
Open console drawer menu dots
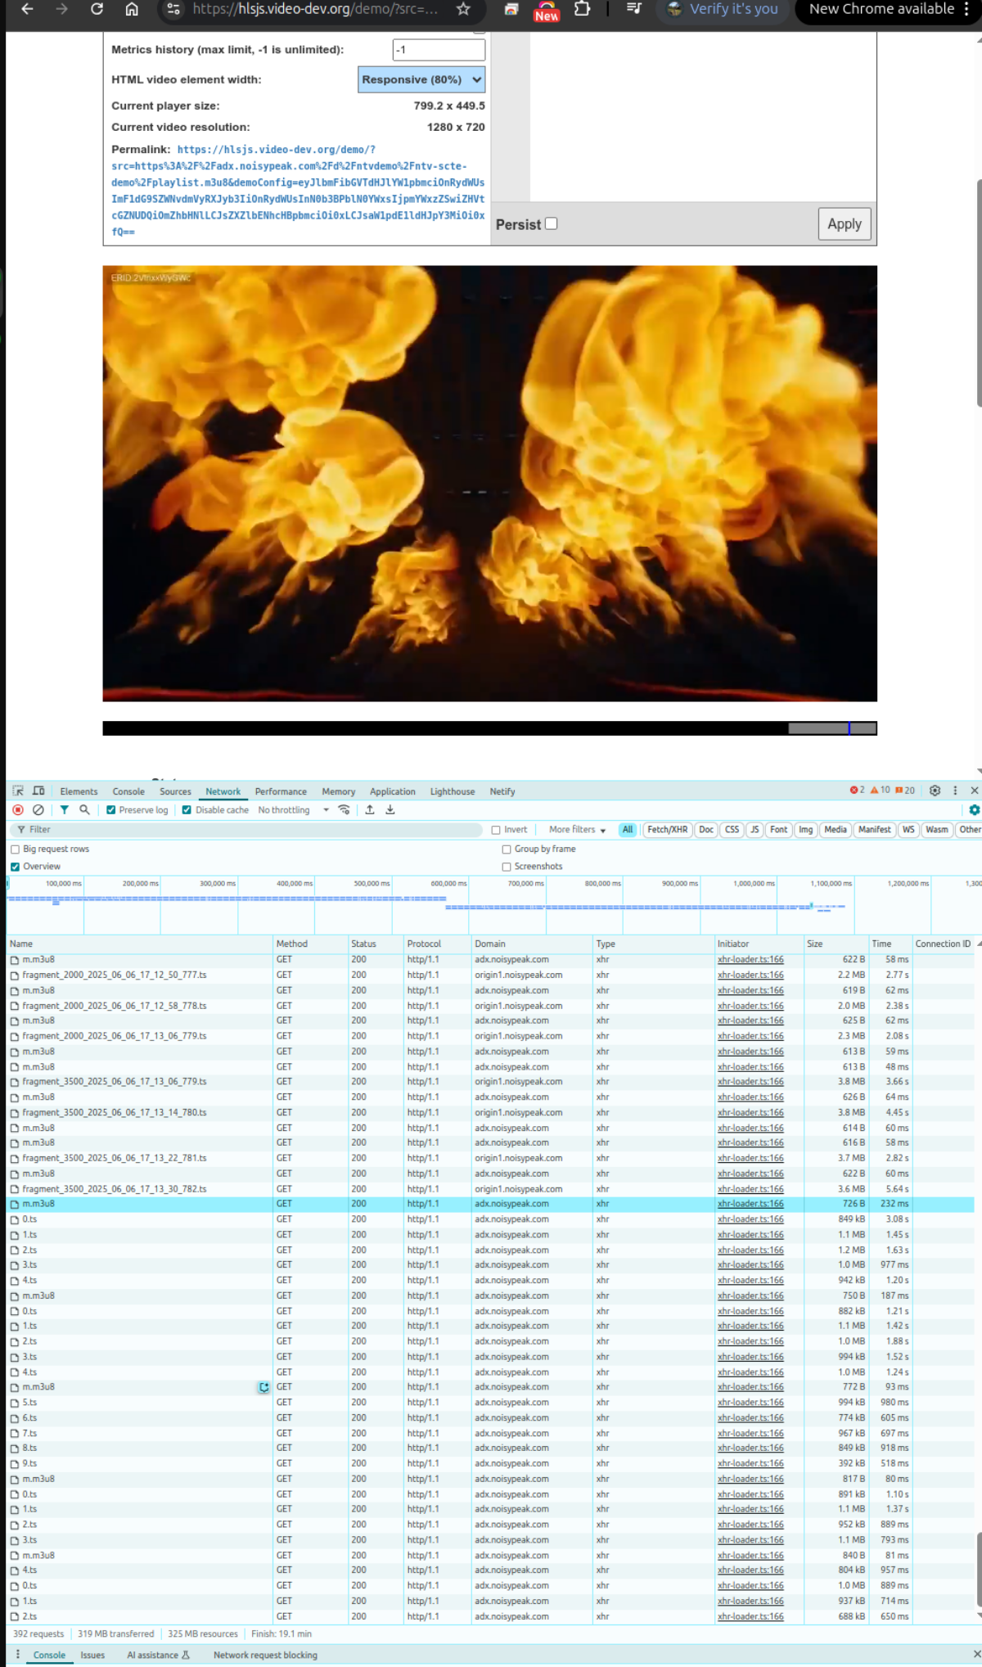(x=18, y=1654)
